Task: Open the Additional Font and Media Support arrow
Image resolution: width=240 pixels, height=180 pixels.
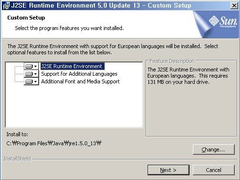Action: click(36, 81)
